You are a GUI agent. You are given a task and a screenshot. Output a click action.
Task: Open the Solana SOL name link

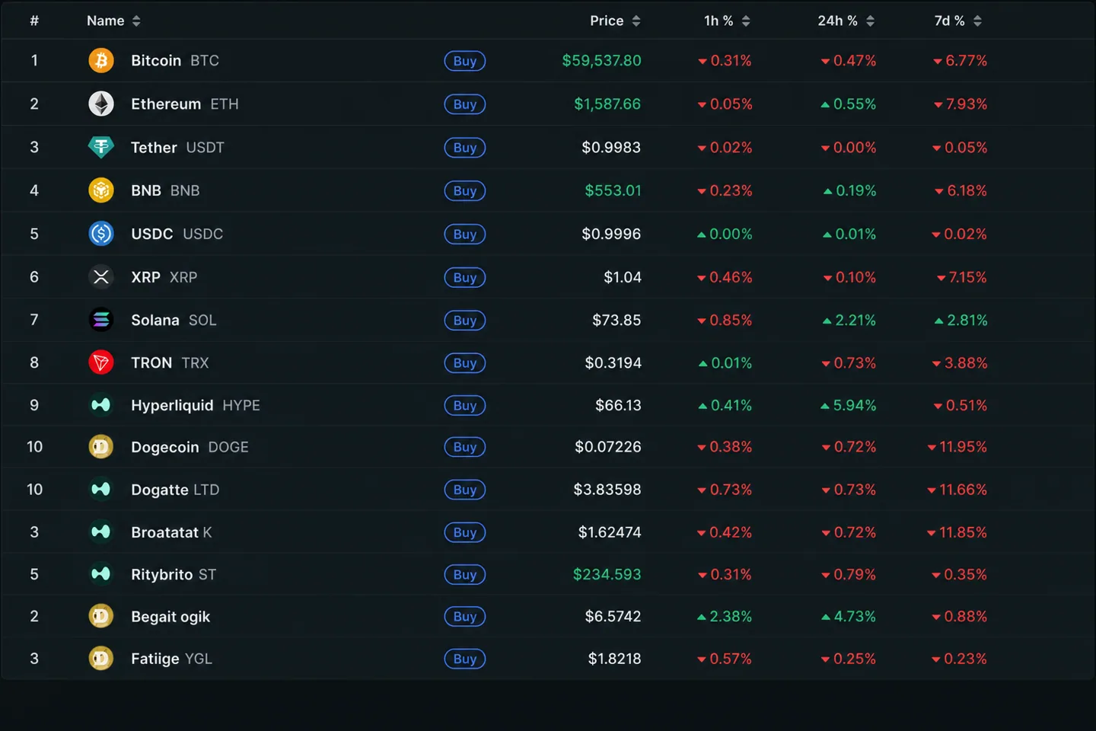coord(174,320)
